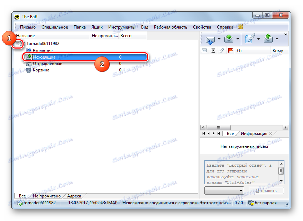Image resolution: width=303 pixels, height=221 pixels.
Task: Click into the Быстрый ответ text field
Action: tap(242, 172)
